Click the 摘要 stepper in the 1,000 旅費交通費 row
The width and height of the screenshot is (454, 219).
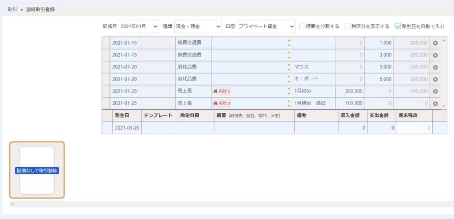coord(289,43)
